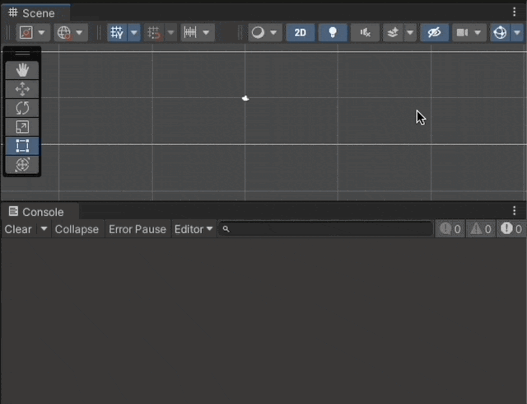Image resolution: width=527 pixels, height=404 pixels.
Task: Show warning messages in the Console counter
Action: coord(480,229)
